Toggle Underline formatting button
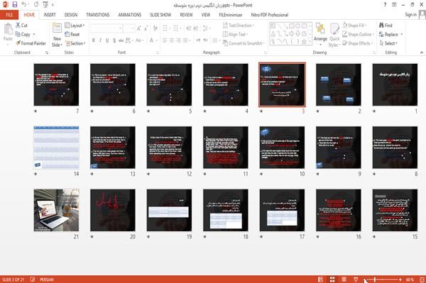Screen dimensions: 426x283 (107, 40)
